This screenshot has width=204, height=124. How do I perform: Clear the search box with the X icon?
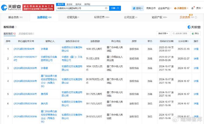[x=106, y=8]
